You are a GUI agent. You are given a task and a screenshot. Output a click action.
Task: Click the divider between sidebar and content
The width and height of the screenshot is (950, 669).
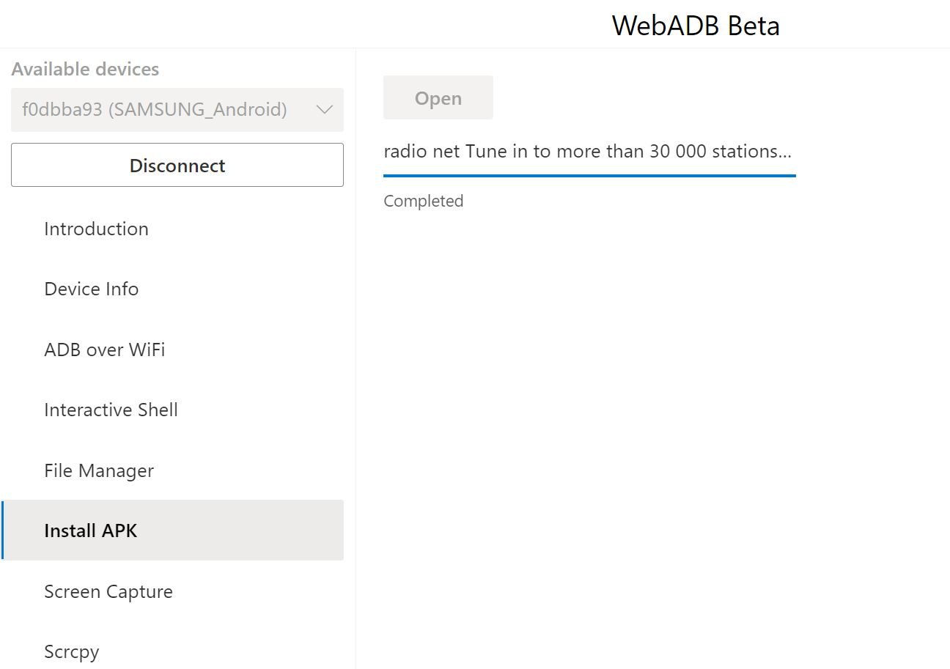tap(356, 366)
